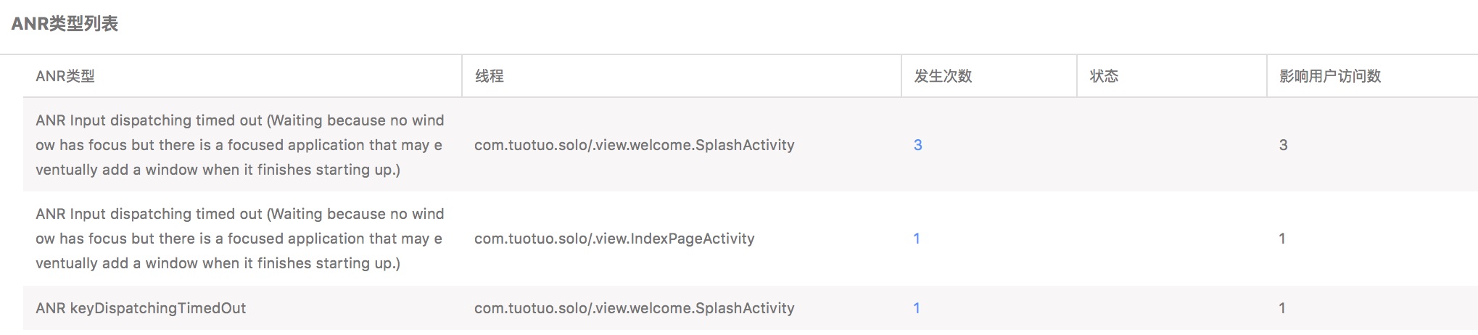Select the first ANR Input dispatching row description
This screenshot has width=1478, height=335.
tap(240, 145)
